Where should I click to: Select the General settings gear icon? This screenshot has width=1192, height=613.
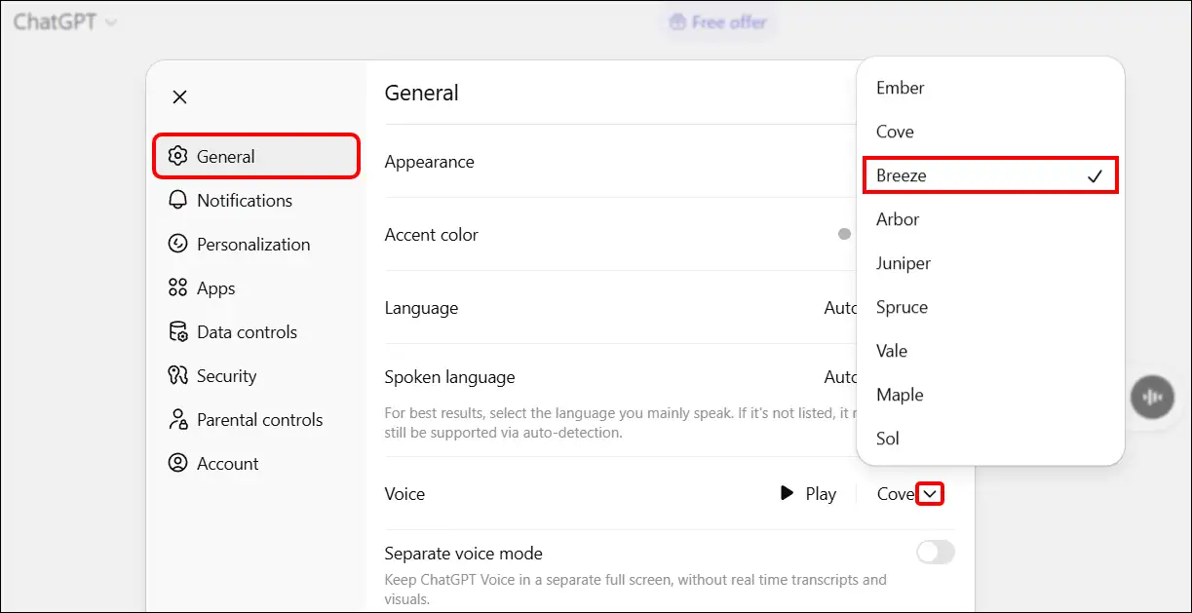(x=177, y=155)
